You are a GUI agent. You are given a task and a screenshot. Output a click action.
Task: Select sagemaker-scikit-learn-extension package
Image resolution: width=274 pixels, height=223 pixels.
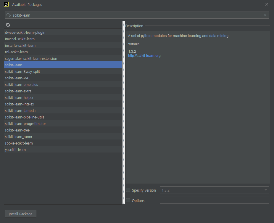63,58
